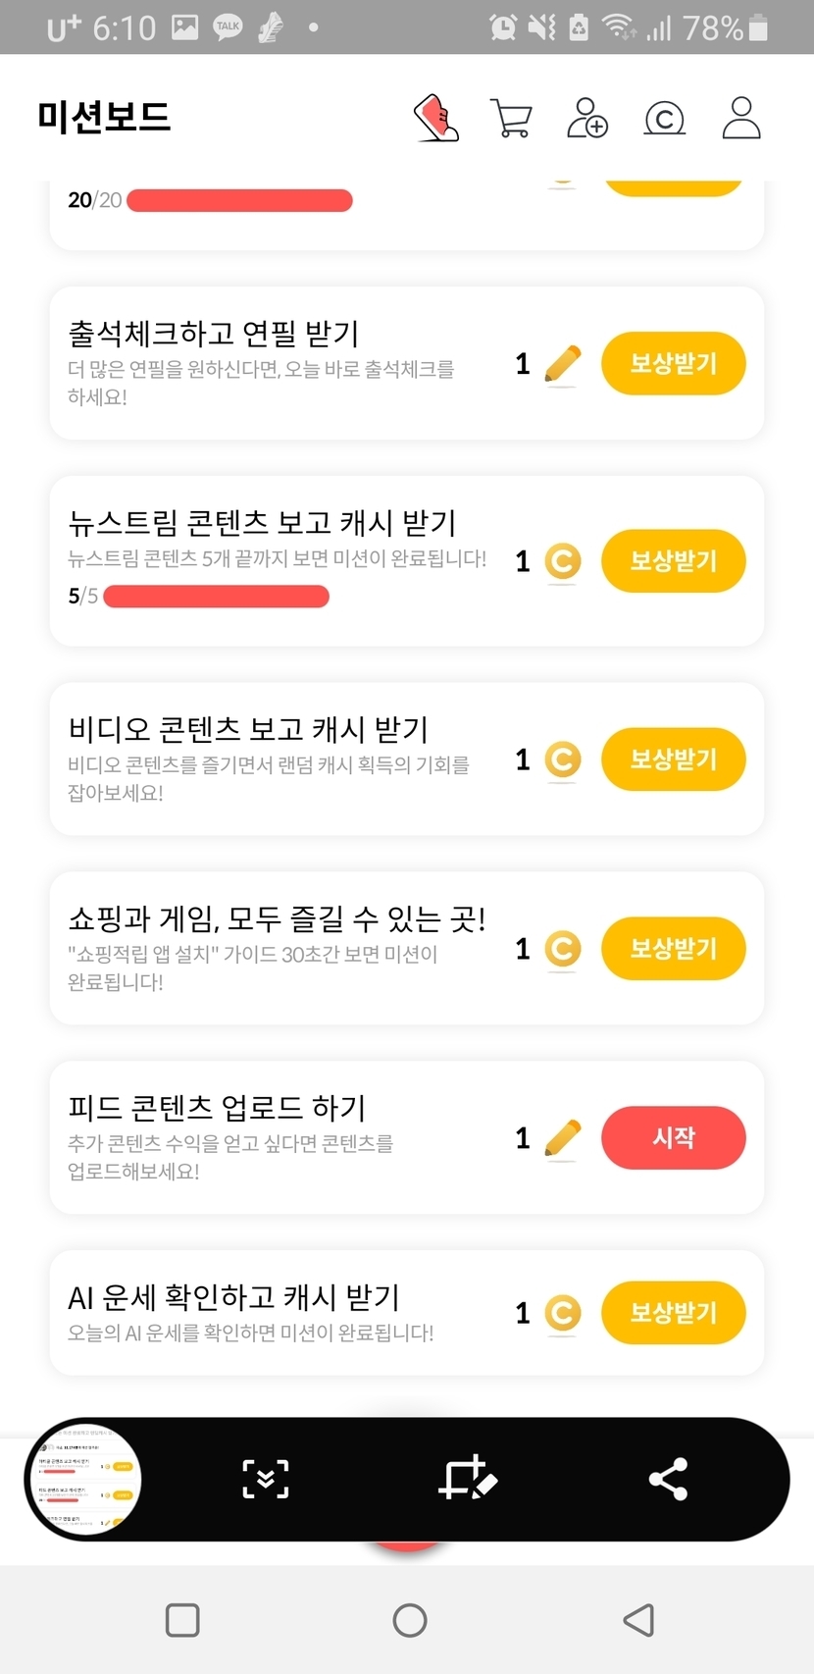The height and width of the screenshot is (1674, 814).
Task: Tap the invite friend icon
Action: click(587, 119)
